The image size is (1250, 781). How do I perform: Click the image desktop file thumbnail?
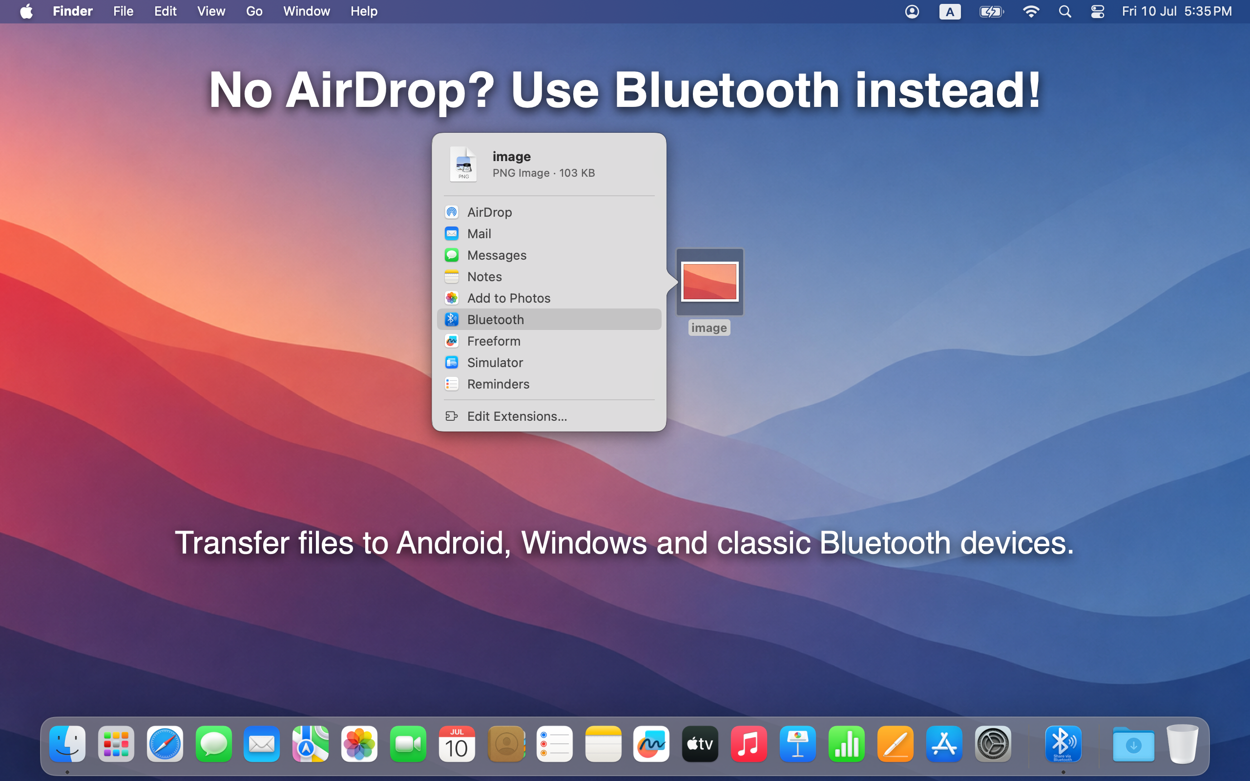[709, 282]
